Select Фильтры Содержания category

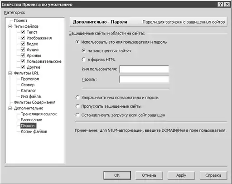coord(34,102)
